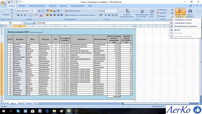Cut selection with the scissors icon

click(x=12, y=10)
